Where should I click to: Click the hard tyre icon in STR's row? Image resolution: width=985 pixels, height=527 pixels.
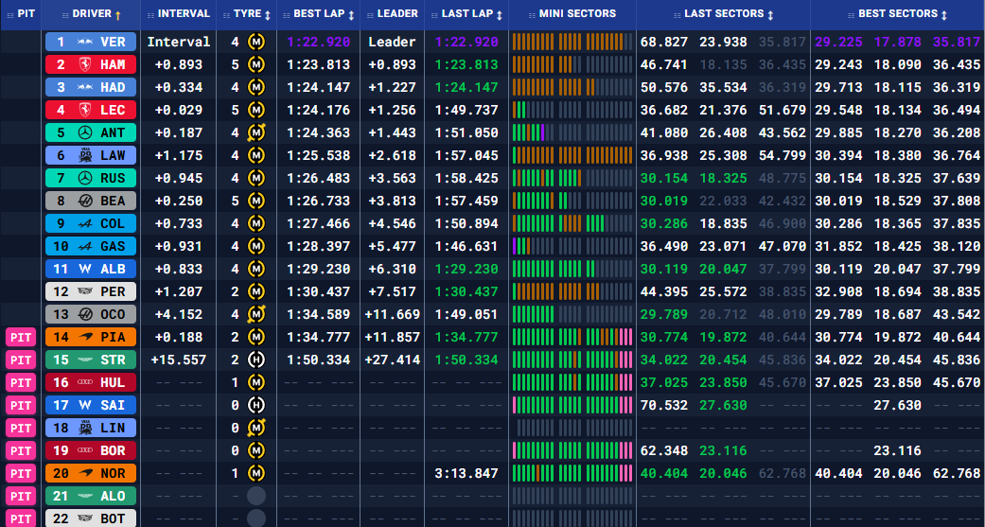(255, 360)
